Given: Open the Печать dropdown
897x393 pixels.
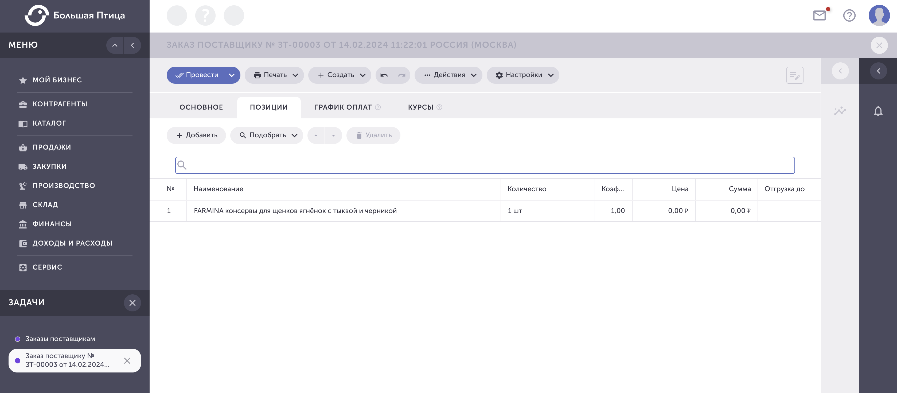Looking at the screenshot, I should [274, 75].
